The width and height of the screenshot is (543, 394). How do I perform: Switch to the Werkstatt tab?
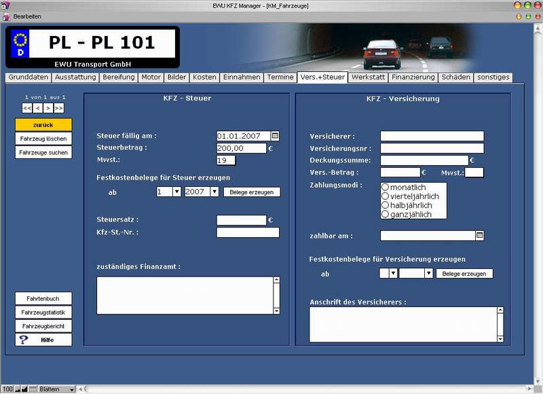368,77
